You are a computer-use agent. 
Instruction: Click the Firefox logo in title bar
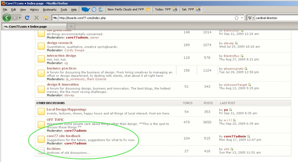pyautogui.click(x=3, y=3)
